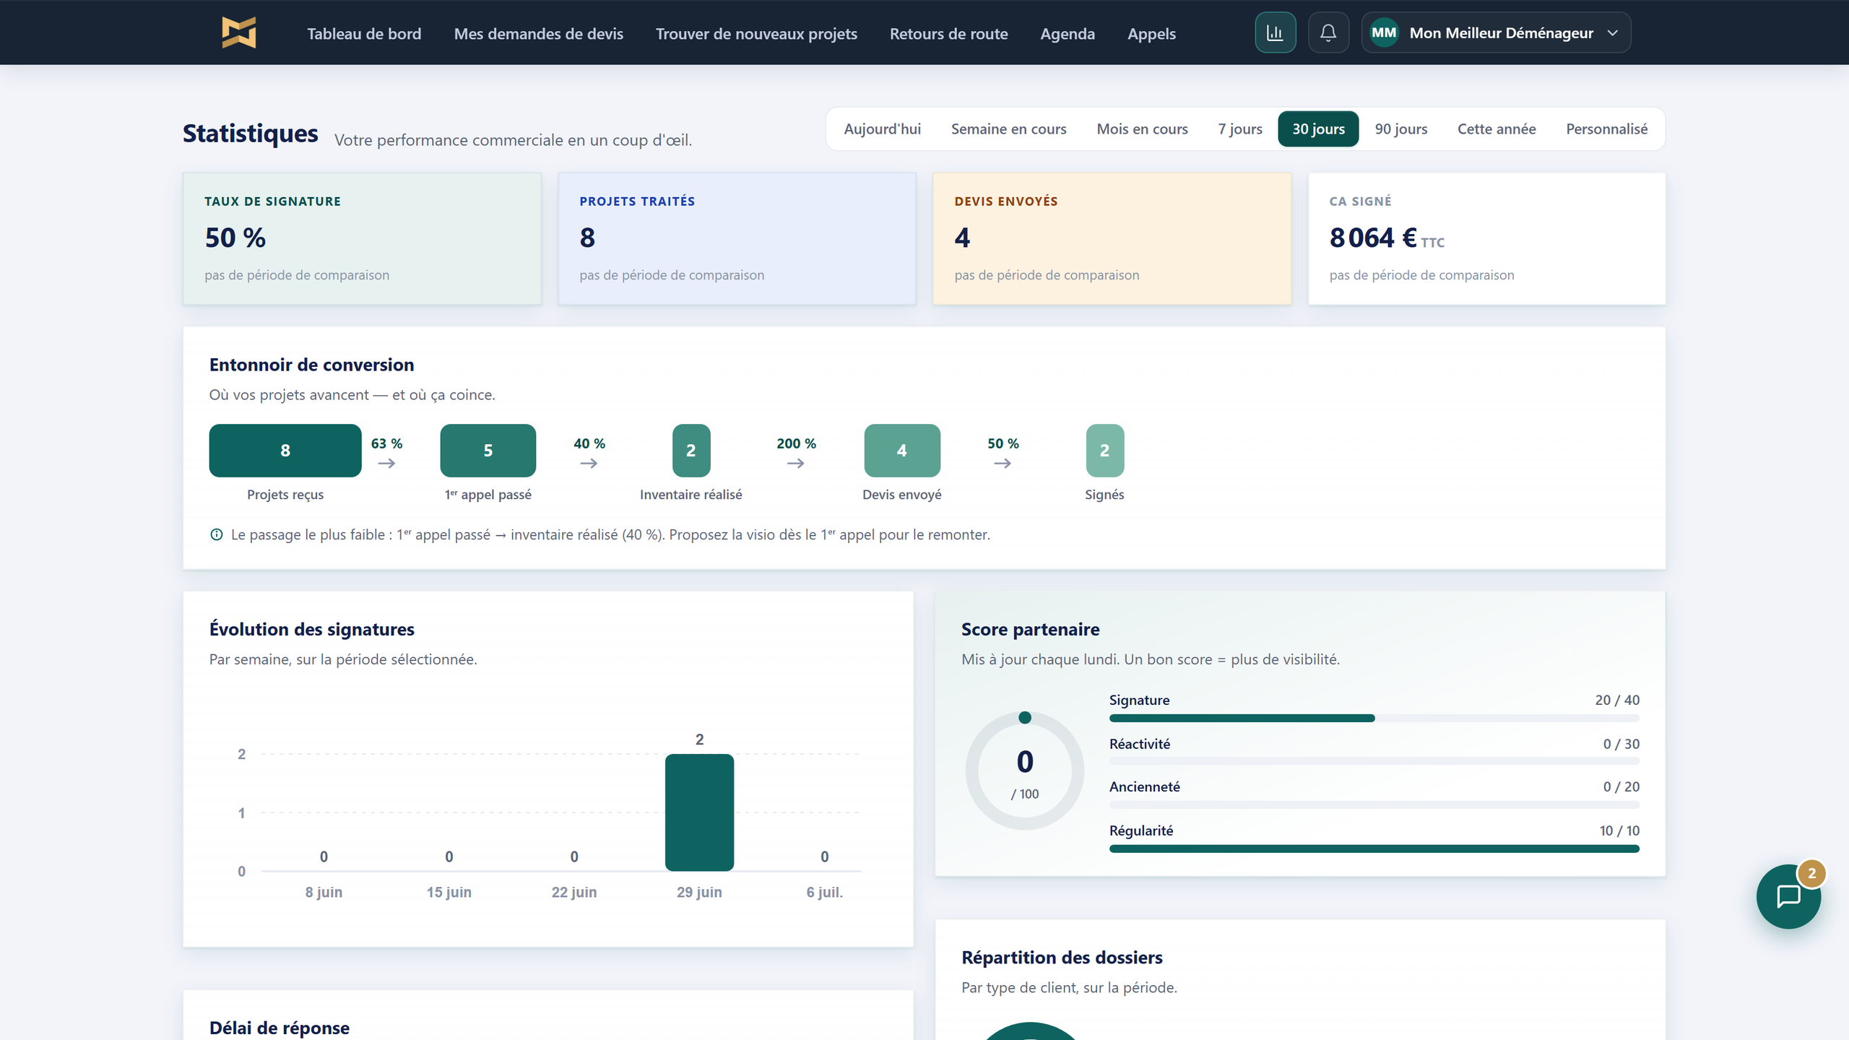1849x1040 pixels.
Task: Click the 40 % conversion rate
Action: tap(589, 443)
